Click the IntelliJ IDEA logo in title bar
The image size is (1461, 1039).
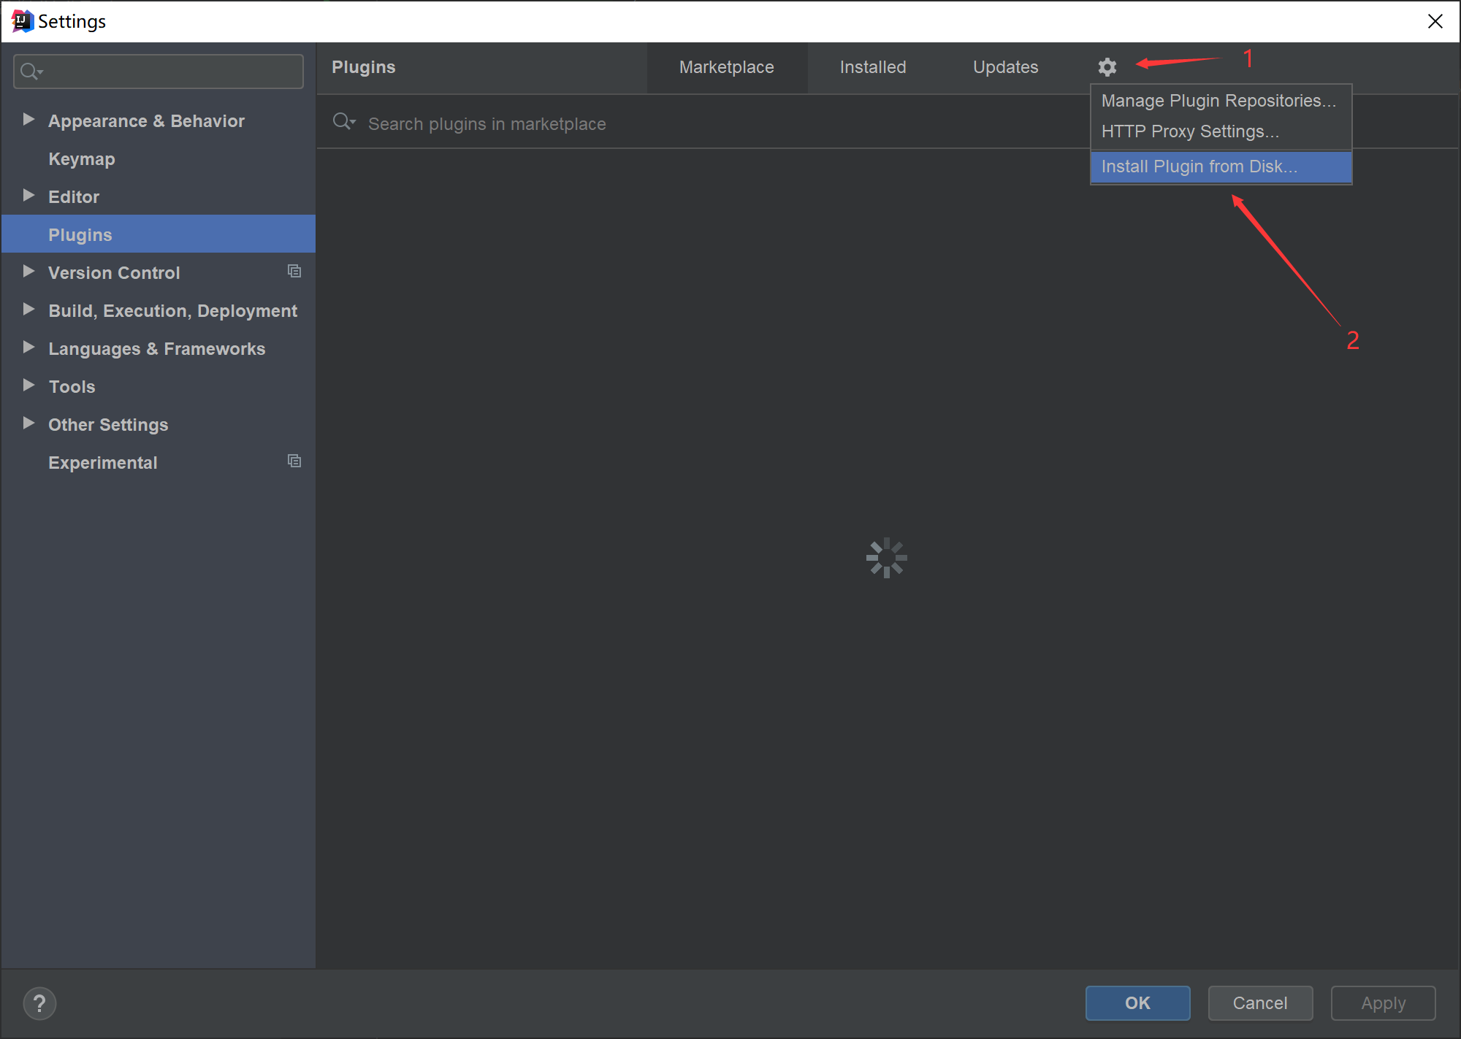22,21
